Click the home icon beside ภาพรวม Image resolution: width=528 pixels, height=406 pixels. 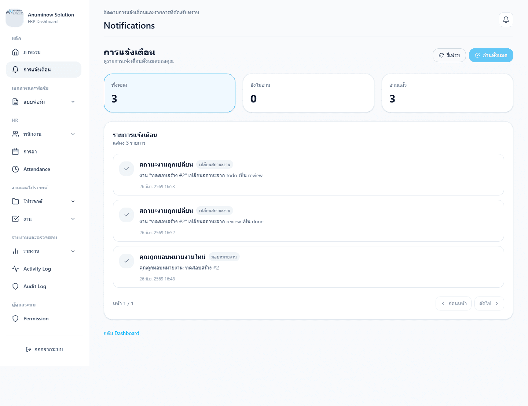click(15, 52)
